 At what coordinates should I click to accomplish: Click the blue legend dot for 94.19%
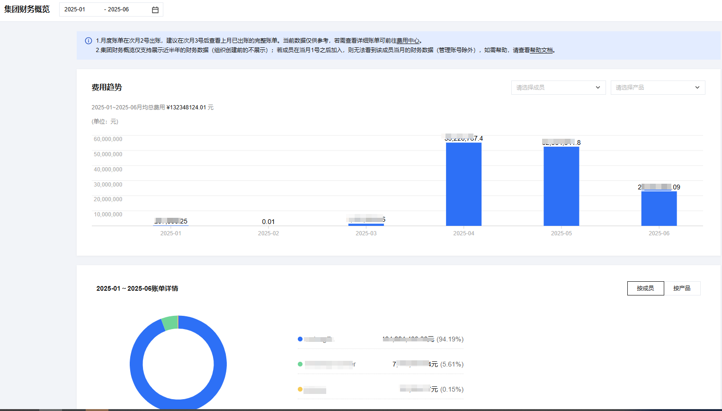pos(300,339)
